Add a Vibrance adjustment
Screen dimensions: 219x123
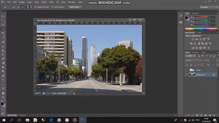208,39
